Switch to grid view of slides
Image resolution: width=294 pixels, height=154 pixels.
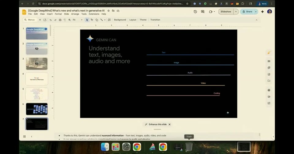[x=24, y=137]
